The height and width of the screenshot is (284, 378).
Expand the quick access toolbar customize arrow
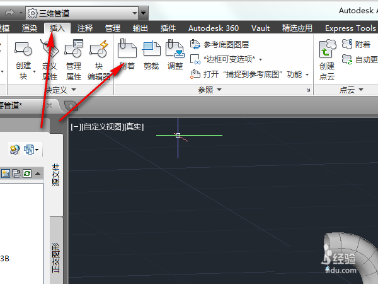tap(143, 13)
